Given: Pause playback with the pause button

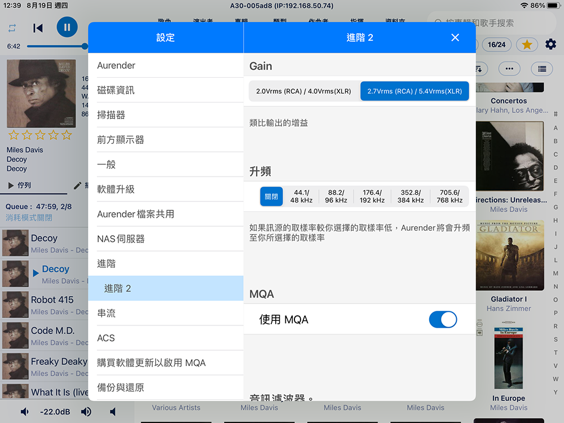Looking at the screenshot, I should click(x=67, y=27).
